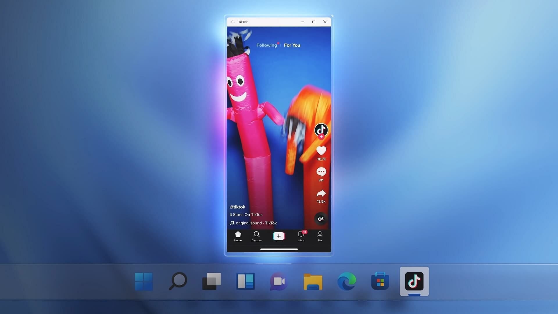The image size is (558, 314).
Task: Toggle inbox notification badge display
Action: tap(305, 232)
